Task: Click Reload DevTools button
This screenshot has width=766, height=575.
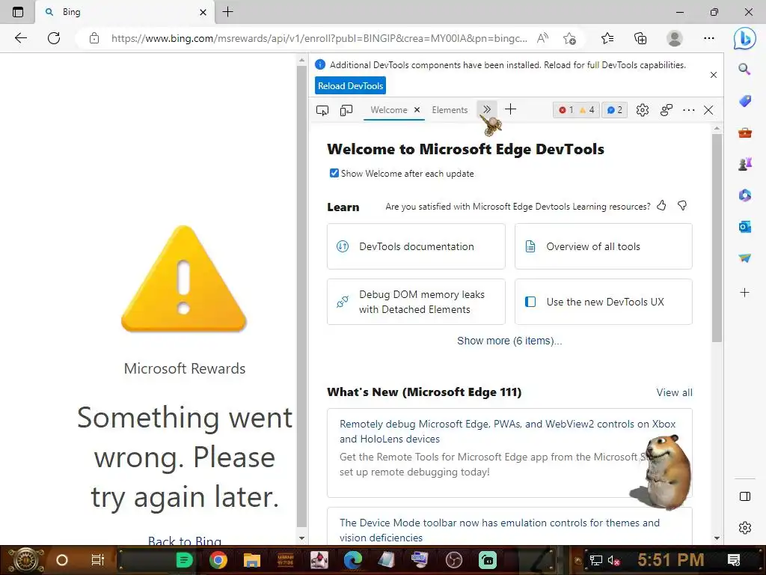Action: pyautogui.click(x=350, y=85)
